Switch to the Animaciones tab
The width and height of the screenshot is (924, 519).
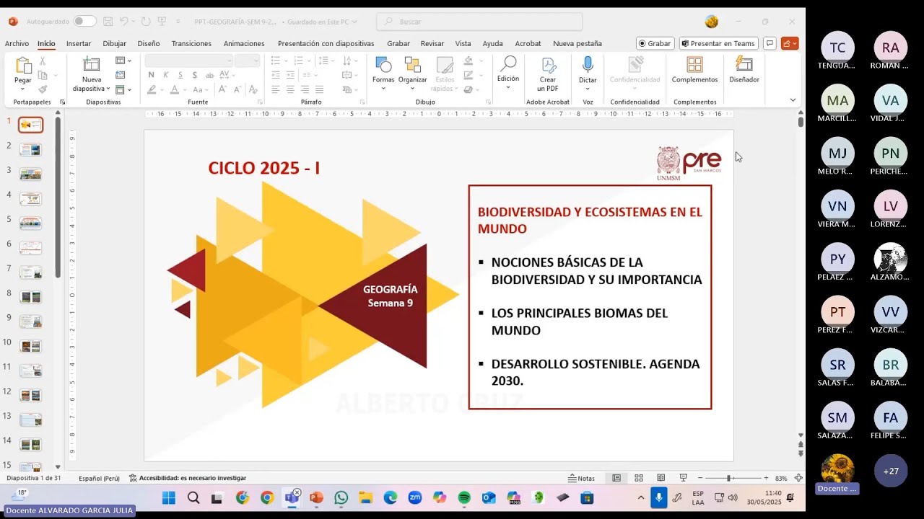244,43
